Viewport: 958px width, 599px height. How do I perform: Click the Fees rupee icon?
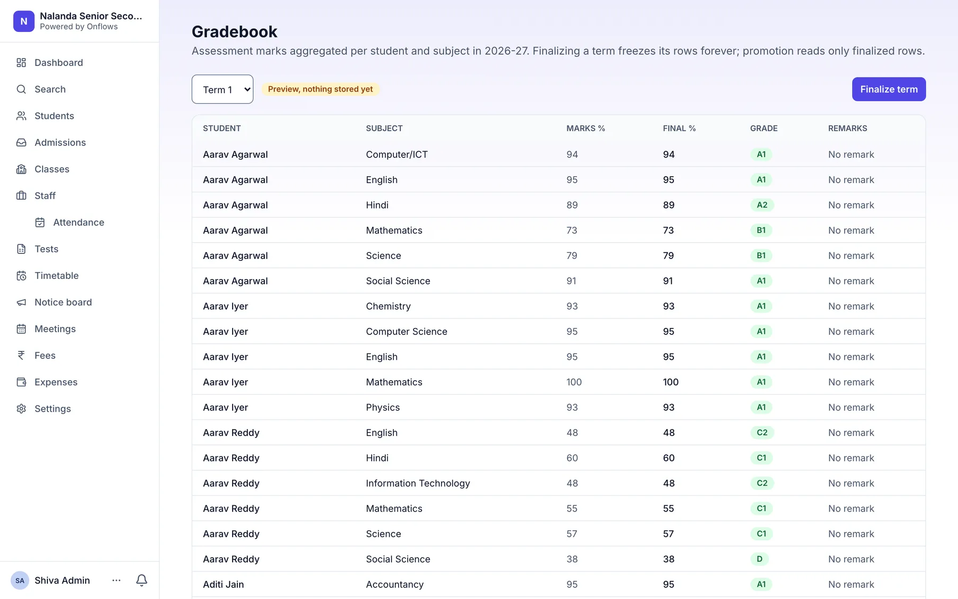(x=21, y=356)
